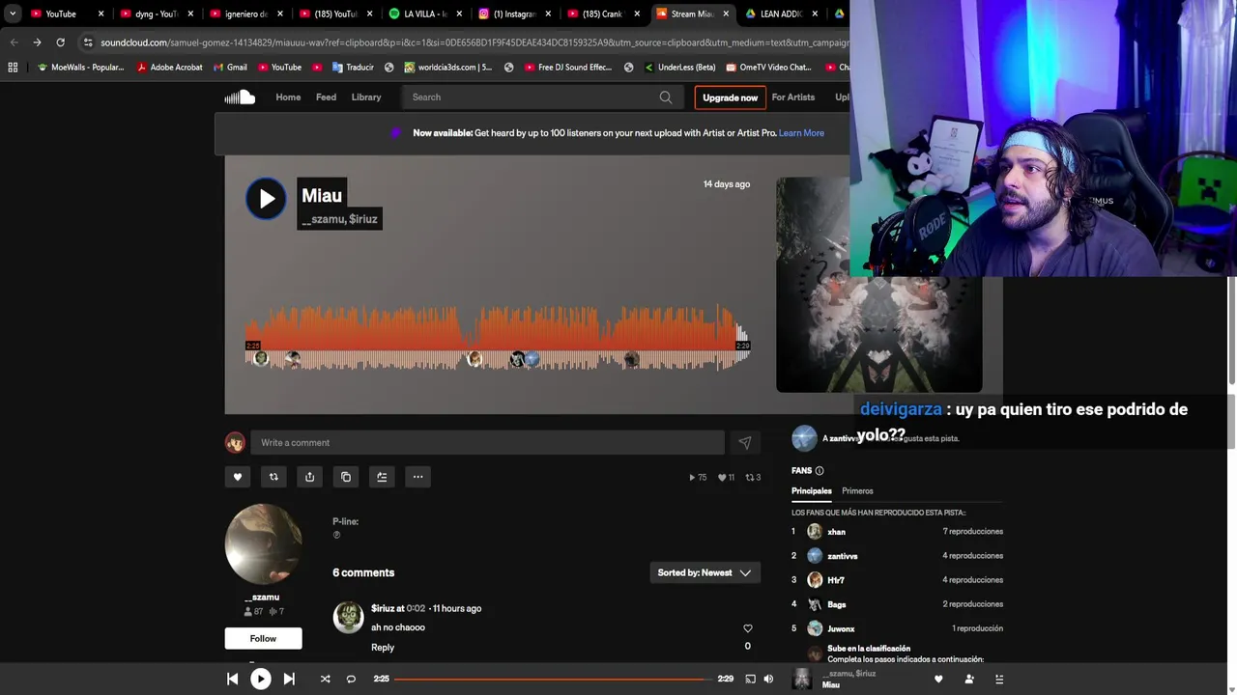This screenshot has width=1237, height=695.
Task: Open the more options ellipsis button
Action: point(417,477)
